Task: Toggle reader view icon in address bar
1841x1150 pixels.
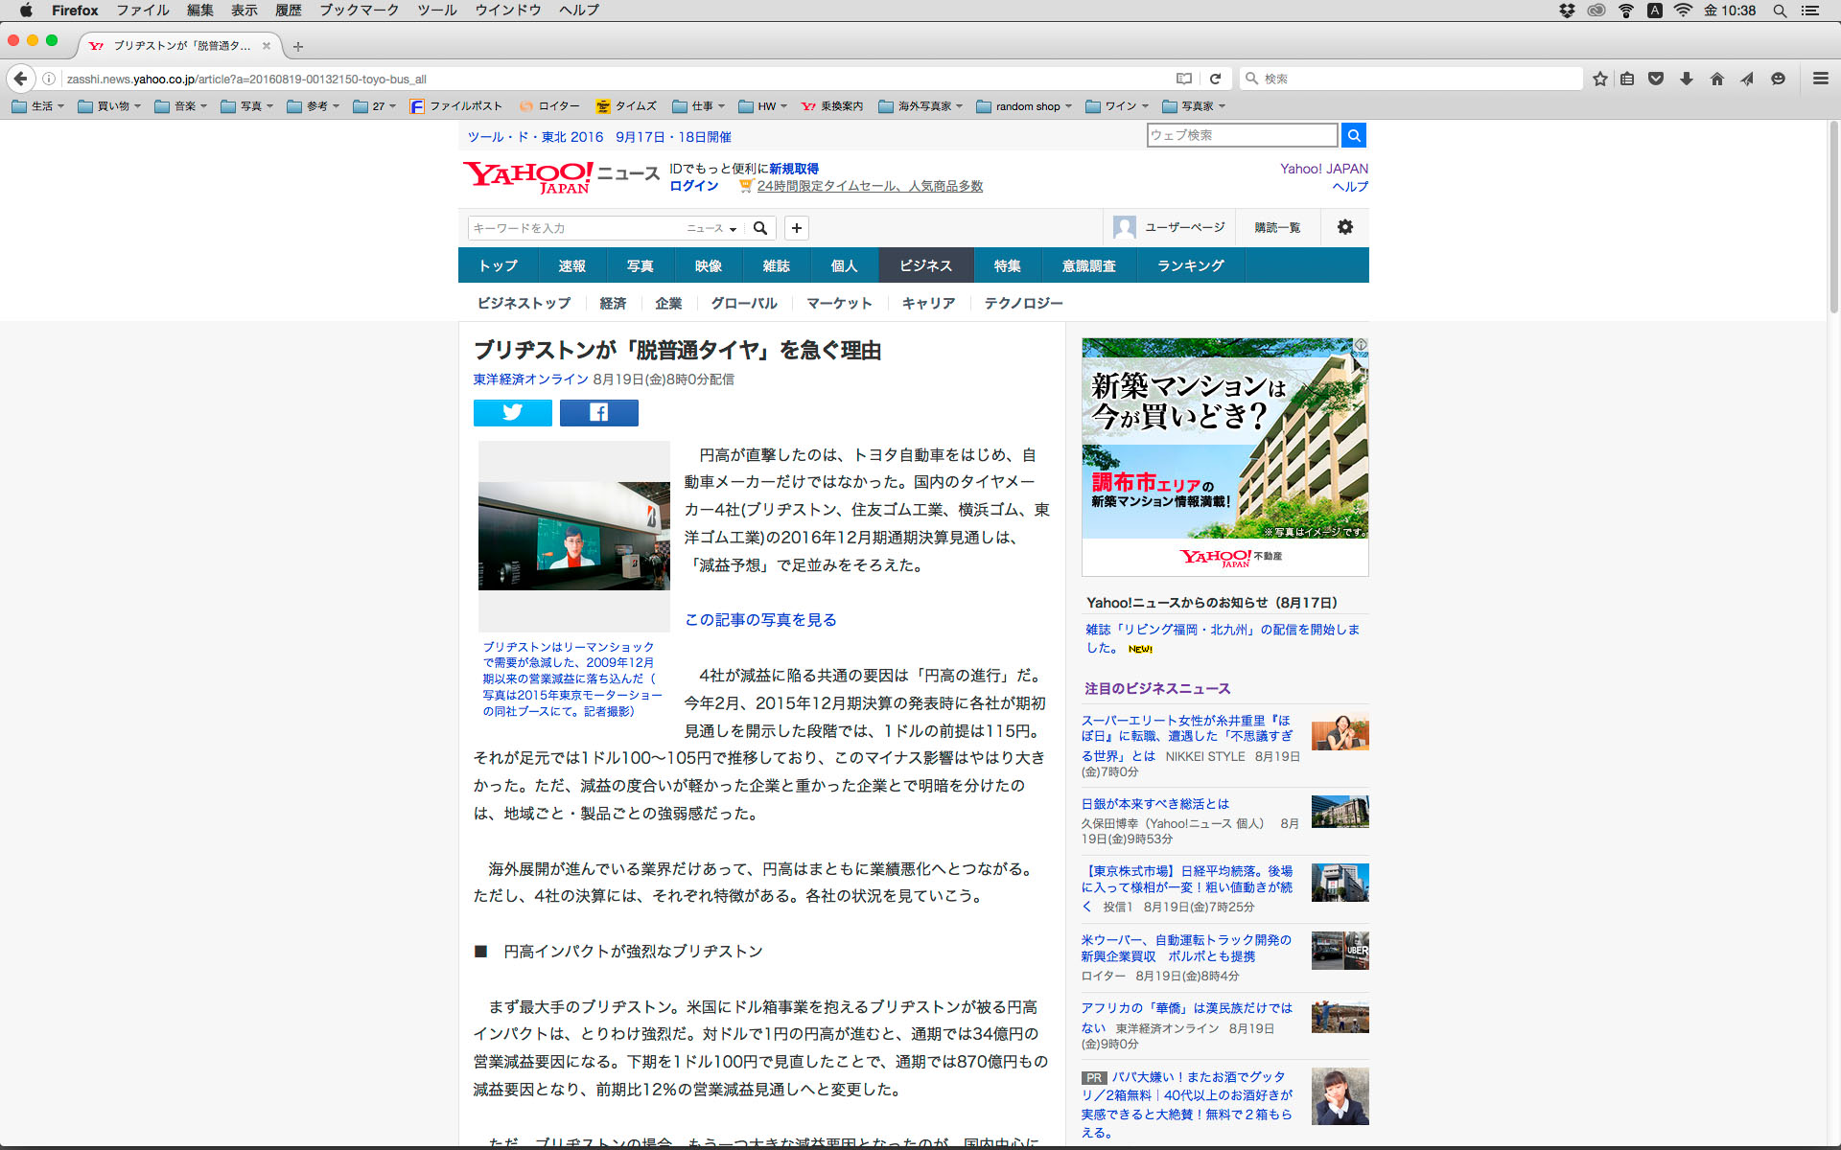Action: point(1184,79)
